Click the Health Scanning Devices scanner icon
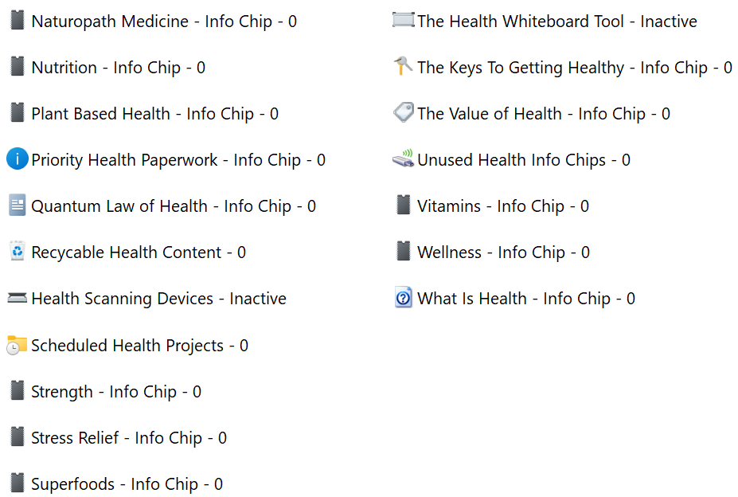This screenshot has height=497, width=738. (17, 299)
